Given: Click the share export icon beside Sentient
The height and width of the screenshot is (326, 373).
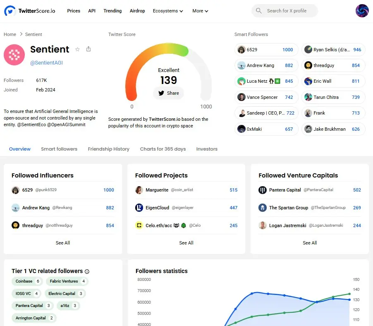Looking at the screenshot, I should (x=88, y=49).
